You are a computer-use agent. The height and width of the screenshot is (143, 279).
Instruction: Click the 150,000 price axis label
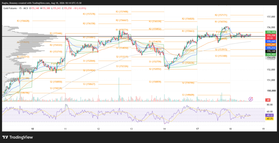tap(271, 91)
